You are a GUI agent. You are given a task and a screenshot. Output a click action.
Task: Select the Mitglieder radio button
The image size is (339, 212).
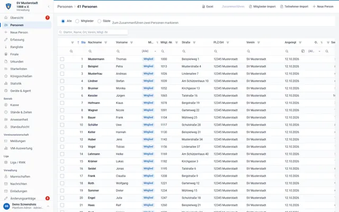(77, 21)
